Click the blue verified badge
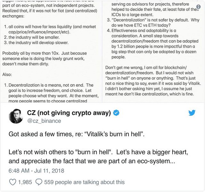This screenshot has height=192, width=205. 116,112
